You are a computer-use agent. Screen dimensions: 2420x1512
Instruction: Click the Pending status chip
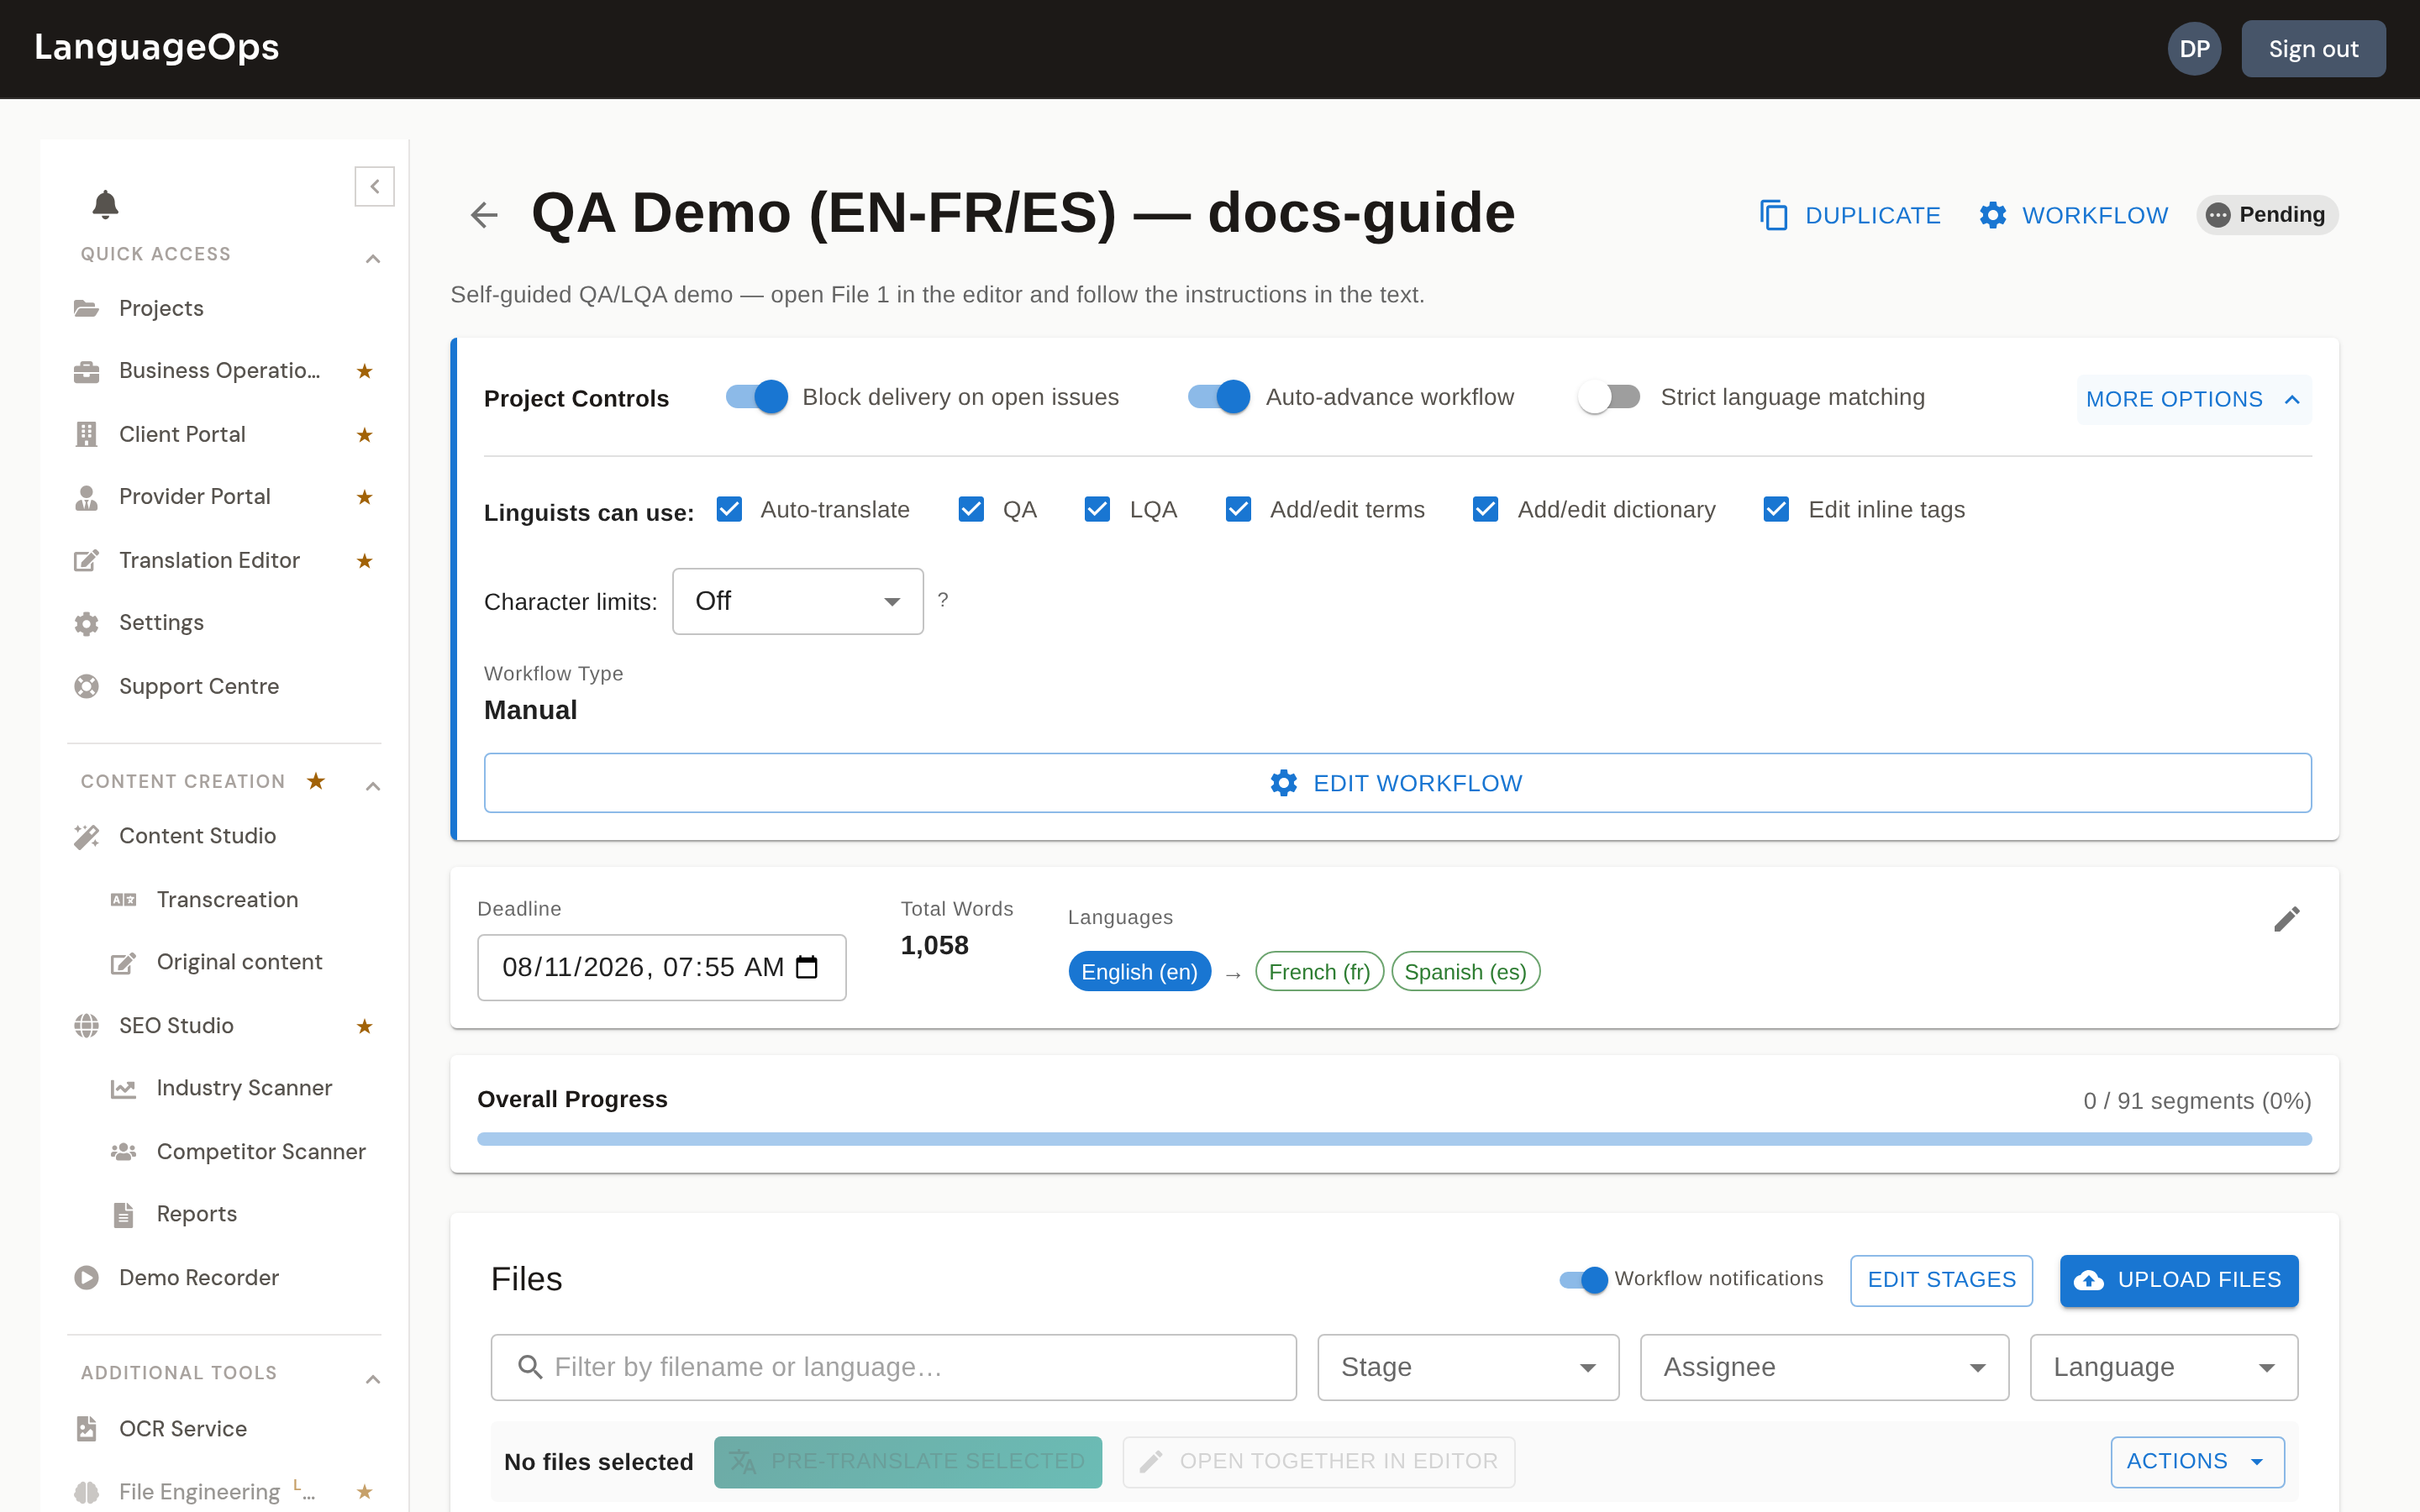coord(2266,215)
